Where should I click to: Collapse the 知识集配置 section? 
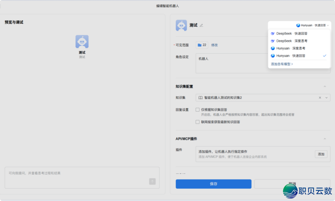click(325, 87)
